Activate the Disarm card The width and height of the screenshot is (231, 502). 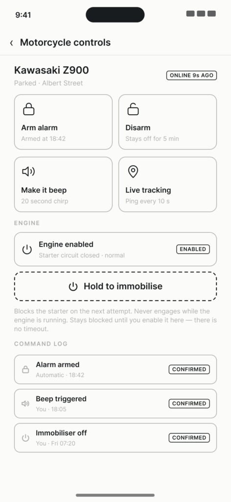coord(168,122)
